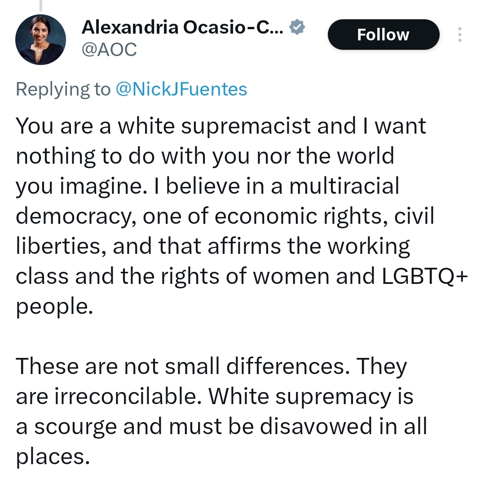Click the words 'multiracial democracy' in the tweet

[x=344, y=186]
